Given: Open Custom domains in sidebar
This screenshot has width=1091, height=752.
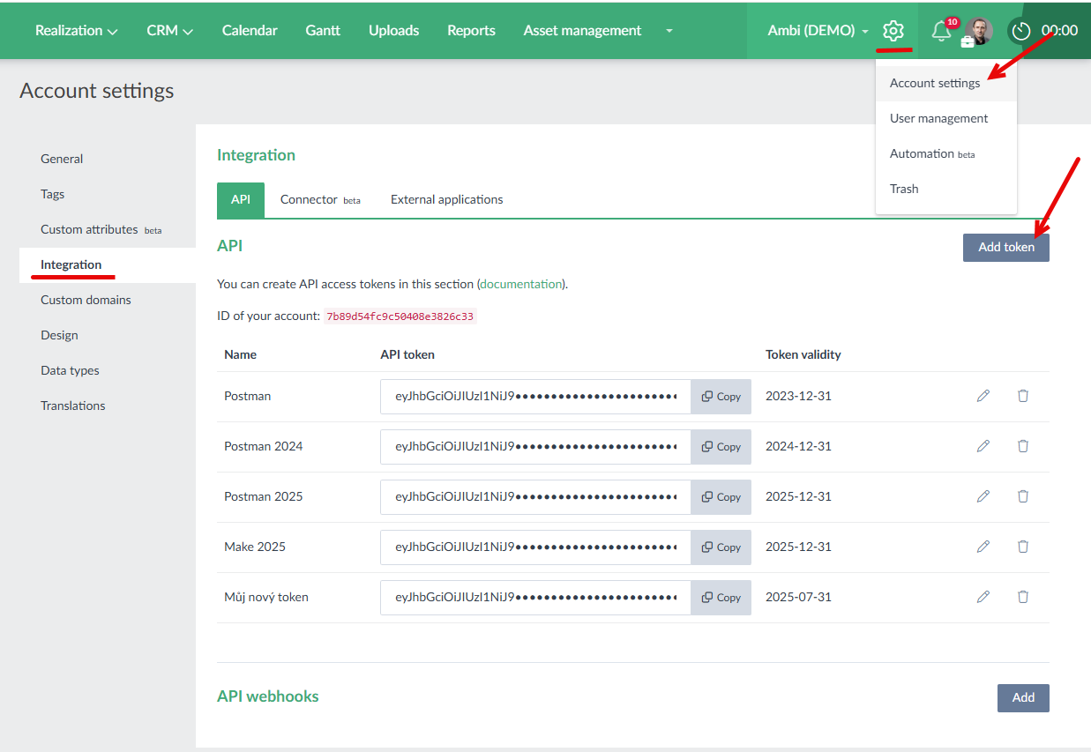Looking at the screenshot, I should tap(86, 300).
